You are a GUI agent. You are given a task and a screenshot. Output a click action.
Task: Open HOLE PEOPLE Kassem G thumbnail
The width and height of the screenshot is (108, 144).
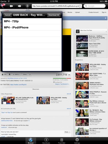(x=82, y=95)
